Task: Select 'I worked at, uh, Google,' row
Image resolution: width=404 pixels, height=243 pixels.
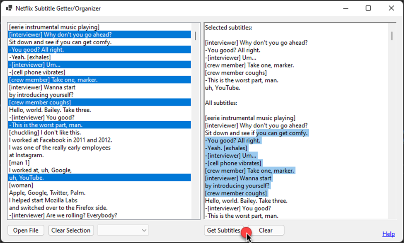Action: tap(99, 170)
